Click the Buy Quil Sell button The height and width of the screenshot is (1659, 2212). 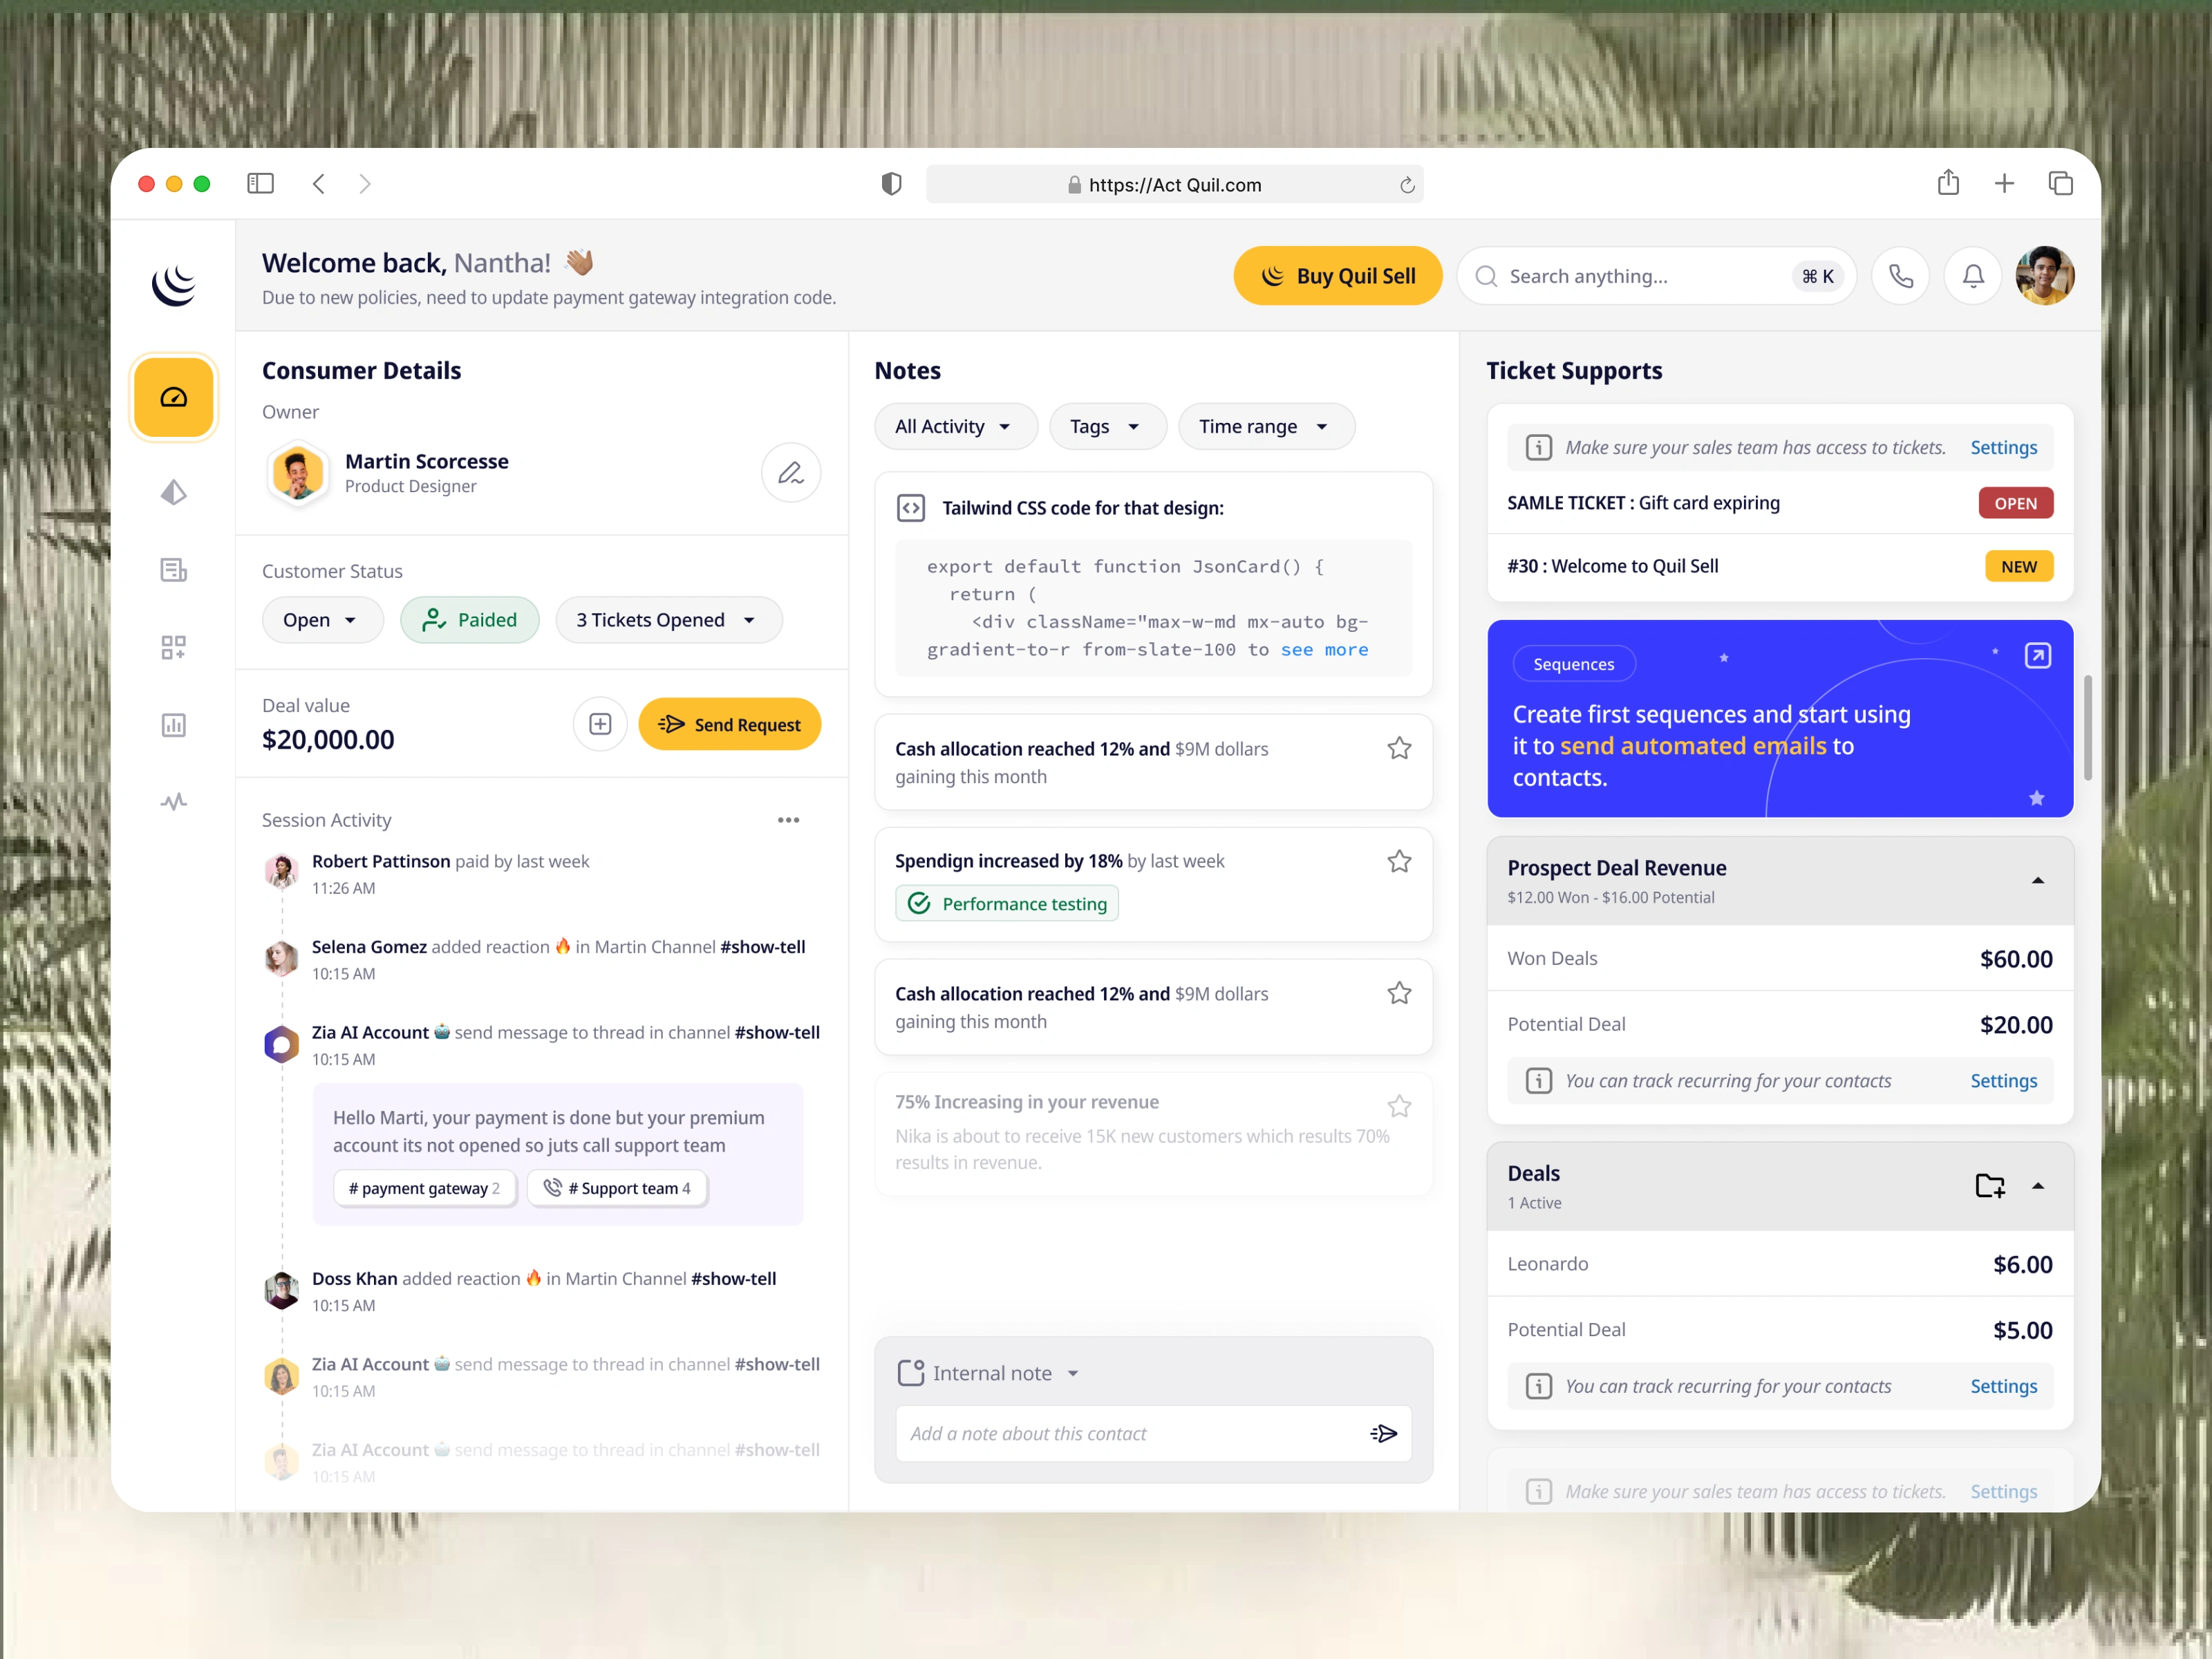(x=1337, y=276)
